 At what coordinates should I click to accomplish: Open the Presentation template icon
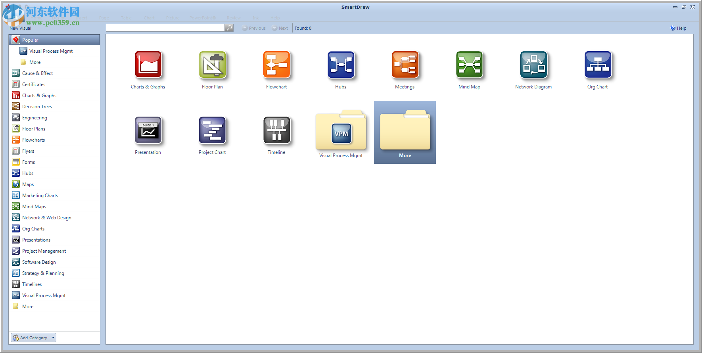click(x=148, y=130)
